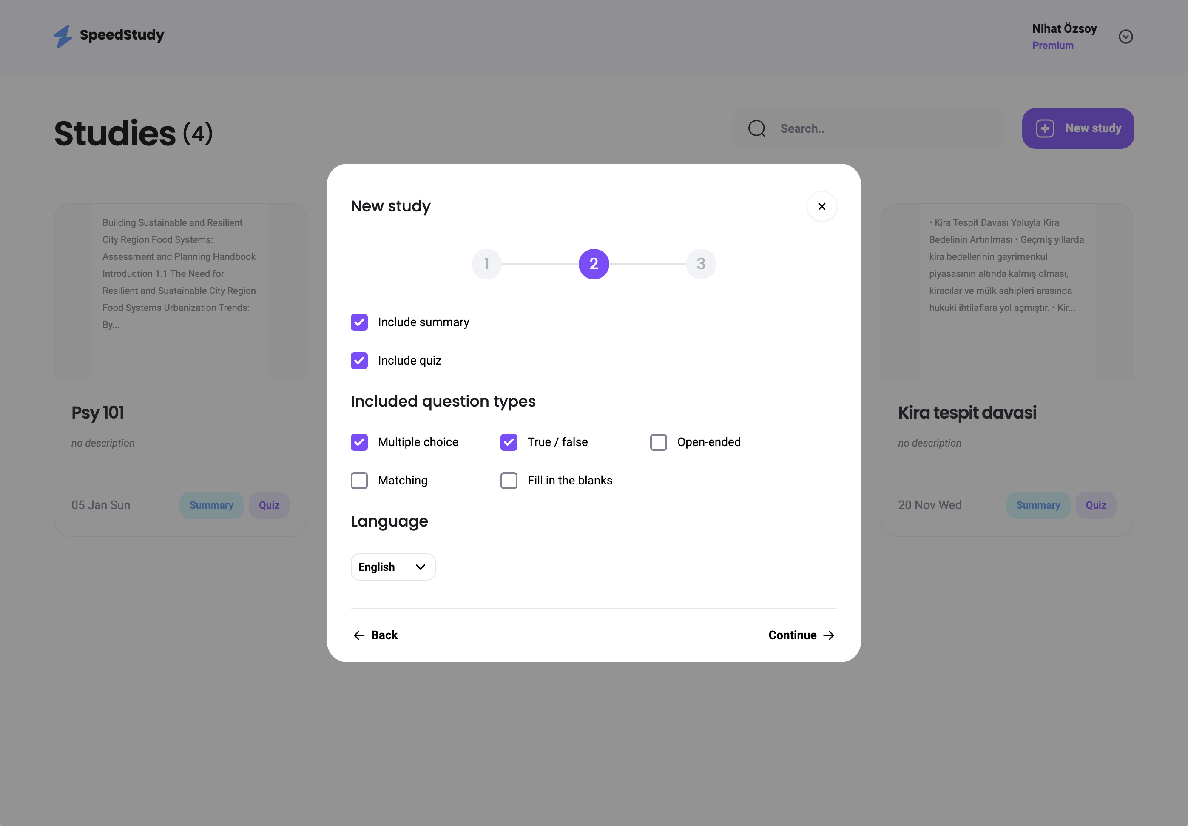Go to step 1 in the stepper
Image resolution: width=1188 pixels, height=826 pixels.
pyautogui.click(x=486, y=264)
